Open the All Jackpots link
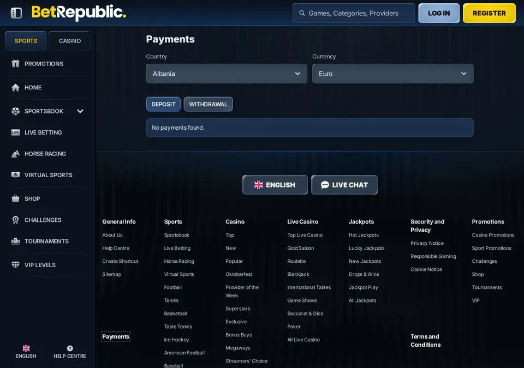This screenshot has height=368, width=524. point(362,300)
